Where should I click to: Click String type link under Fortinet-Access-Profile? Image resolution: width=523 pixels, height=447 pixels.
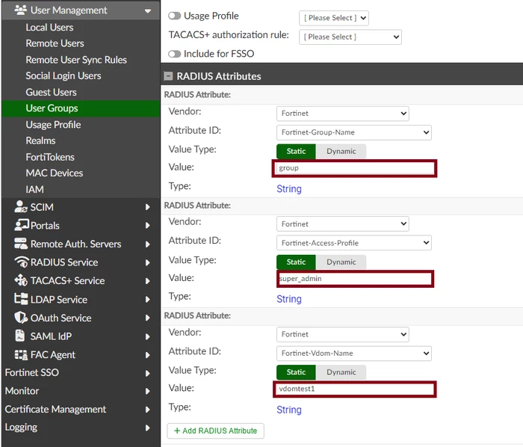[x=289, y=299]
